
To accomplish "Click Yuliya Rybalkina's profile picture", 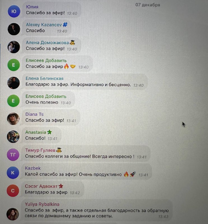I will pos(13,214).
